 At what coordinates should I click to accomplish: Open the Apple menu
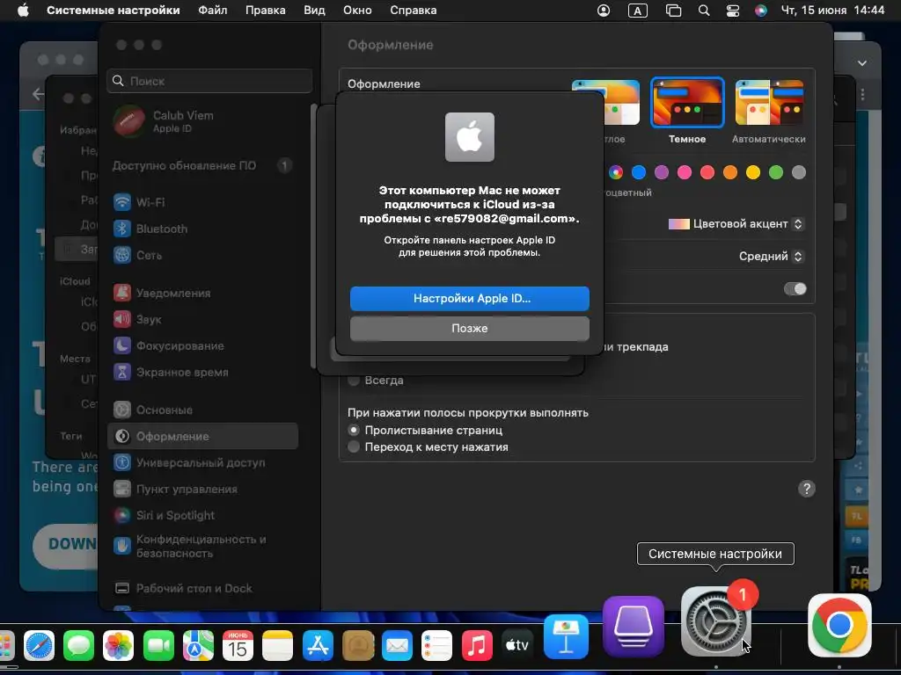23,11
